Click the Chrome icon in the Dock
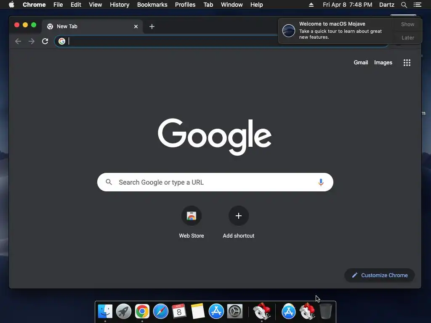 [x=142, y=312]
